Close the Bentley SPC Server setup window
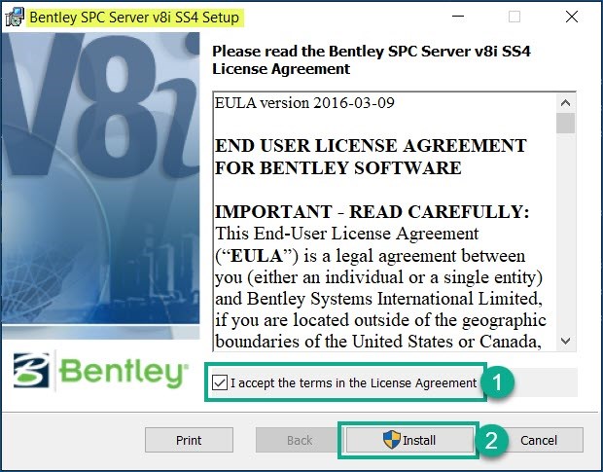The width and height of the screenshot is (603, 472). 572,17
